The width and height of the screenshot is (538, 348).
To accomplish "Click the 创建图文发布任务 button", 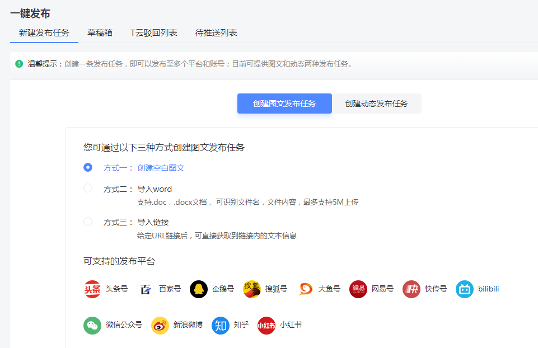I will click(x=284, y=104).
